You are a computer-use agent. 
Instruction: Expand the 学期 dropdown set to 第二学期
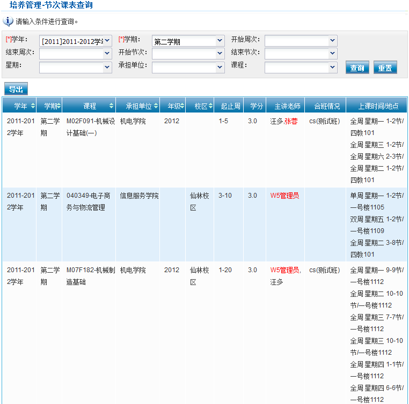pyautogui.click(x=188, y=41)
